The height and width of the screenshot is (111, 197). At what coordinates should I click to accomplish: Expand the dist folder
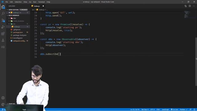click(x=14, y=18)
